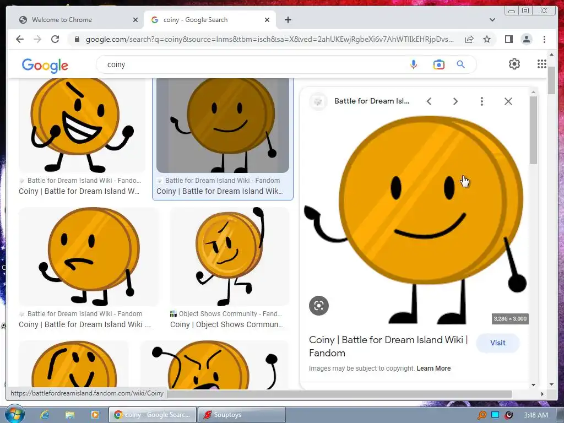Click the page scrollbar down arrow

coord(552,384)
